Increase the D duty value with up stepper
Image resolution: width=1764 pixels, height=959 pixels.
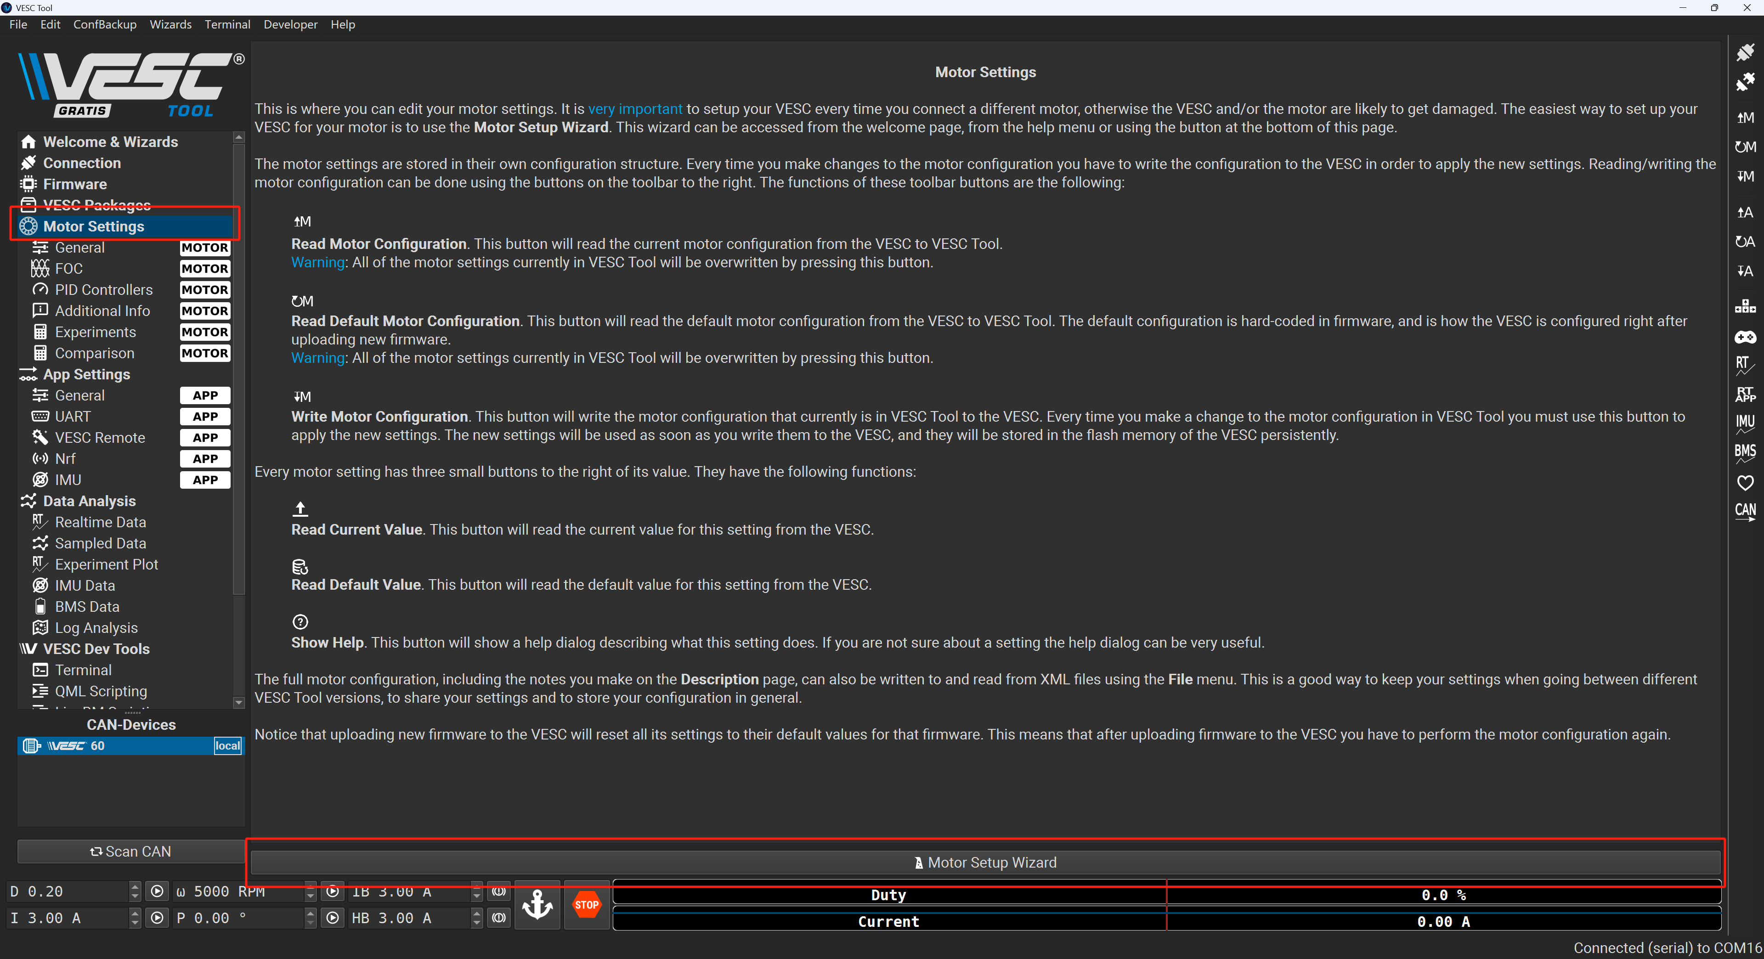pos(135,886)
